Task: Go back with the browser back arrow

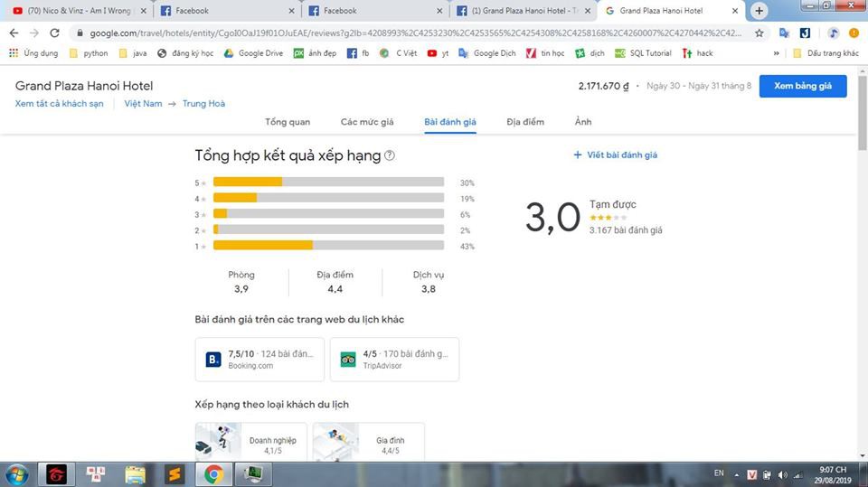Action: tap(14, 33)
